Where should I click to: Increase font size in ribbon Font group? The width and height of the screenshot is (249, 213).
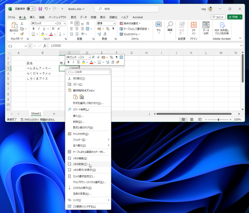pos(53,29)
